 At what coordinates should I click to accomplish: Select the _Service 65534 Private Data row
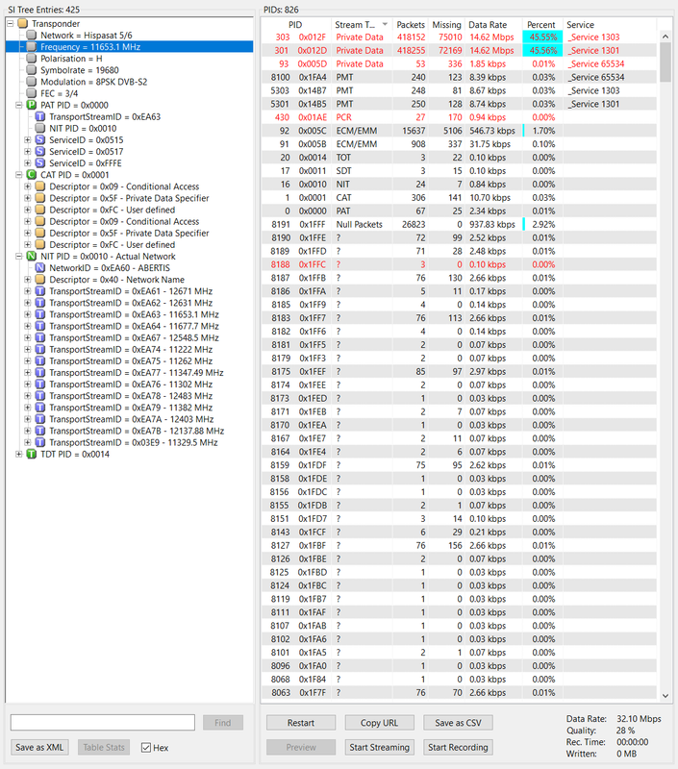pos(459,63)
